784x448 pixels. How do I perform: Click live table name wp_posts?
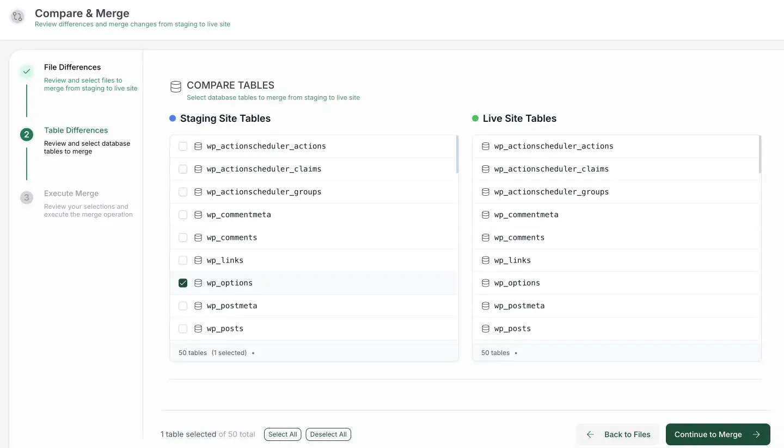(512, 329)
